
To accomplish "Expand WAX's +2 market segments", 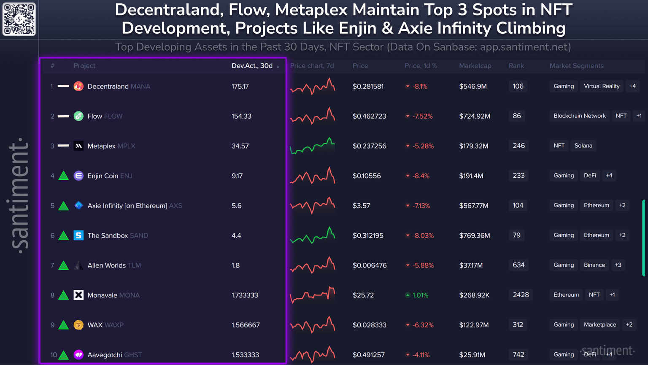I will tap(629, 324).
